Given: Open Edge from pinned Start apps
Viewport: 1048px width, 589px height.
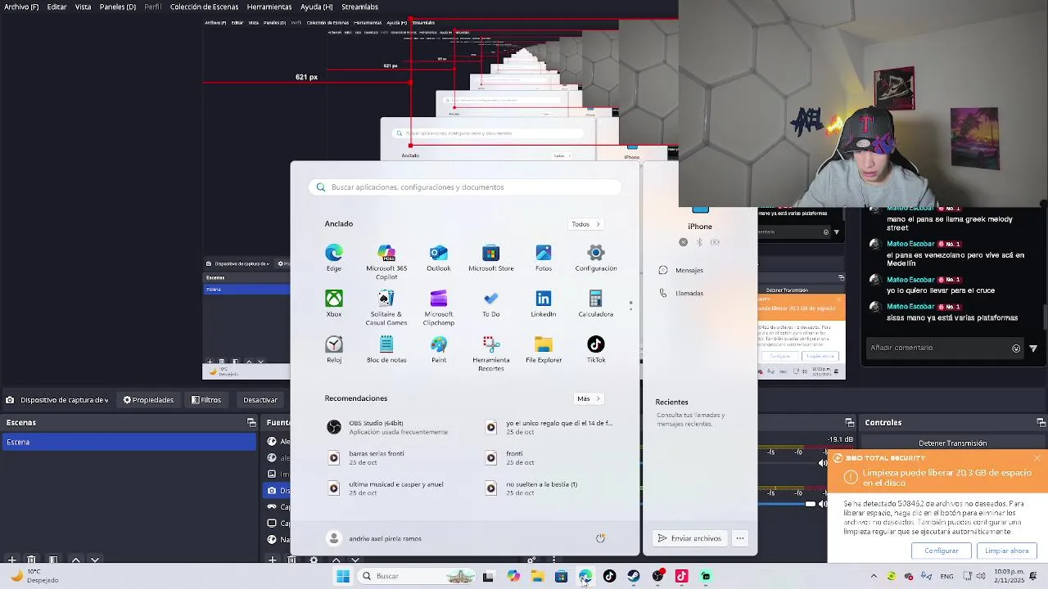Looking at the screenshot, I should (x=334, y=258).
